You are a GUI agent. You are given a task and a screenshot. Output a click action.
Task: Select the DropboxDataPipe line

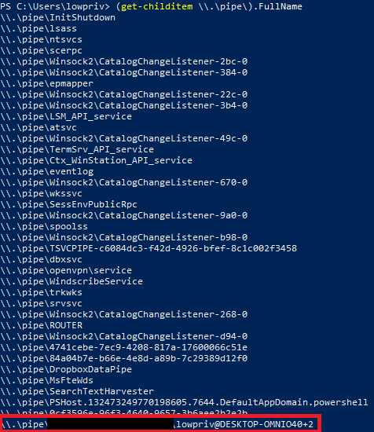pos(66,369)
